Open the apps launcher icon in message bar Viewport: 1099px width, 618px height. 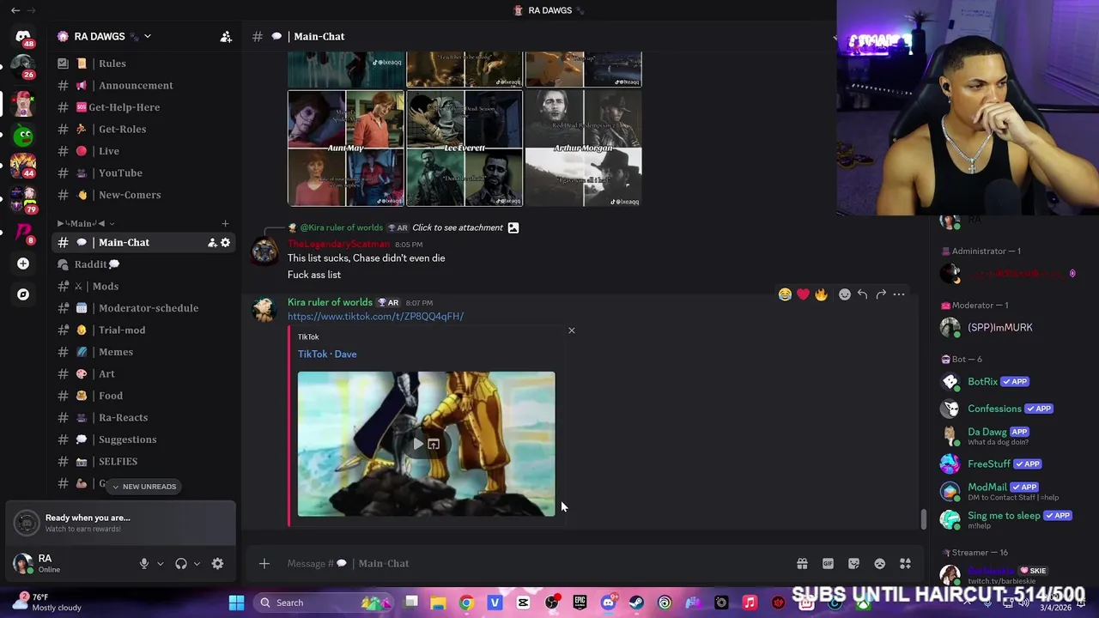click(905, 564)
